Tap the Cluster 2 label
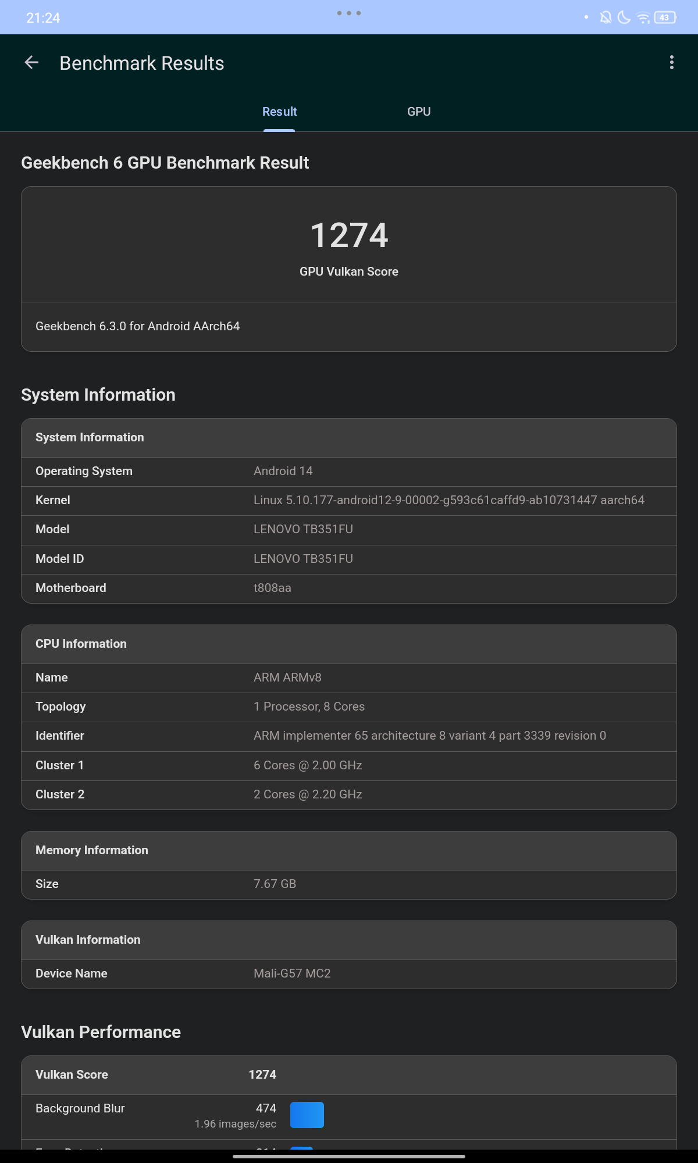The height and width of the screenshot is (1163, 698). click(x=60, y=794)
